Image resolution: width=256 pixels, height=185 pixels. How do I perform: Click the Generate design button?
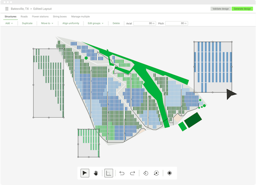click(242, 9)
